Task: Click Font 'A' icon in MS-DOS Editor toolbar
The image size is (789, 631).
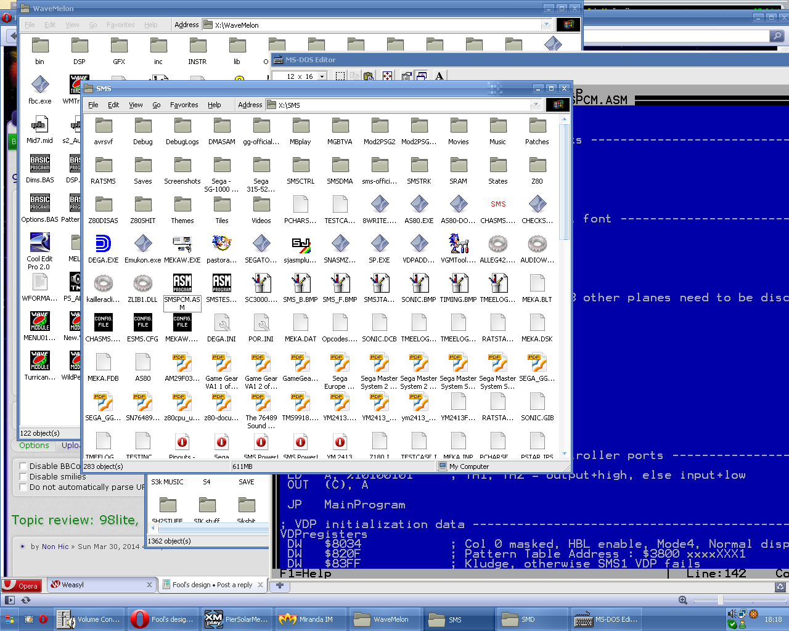Action: 439,76
